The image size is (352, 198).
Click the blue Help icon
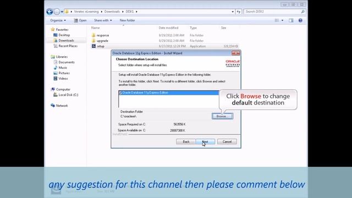(x=300, y=20)
